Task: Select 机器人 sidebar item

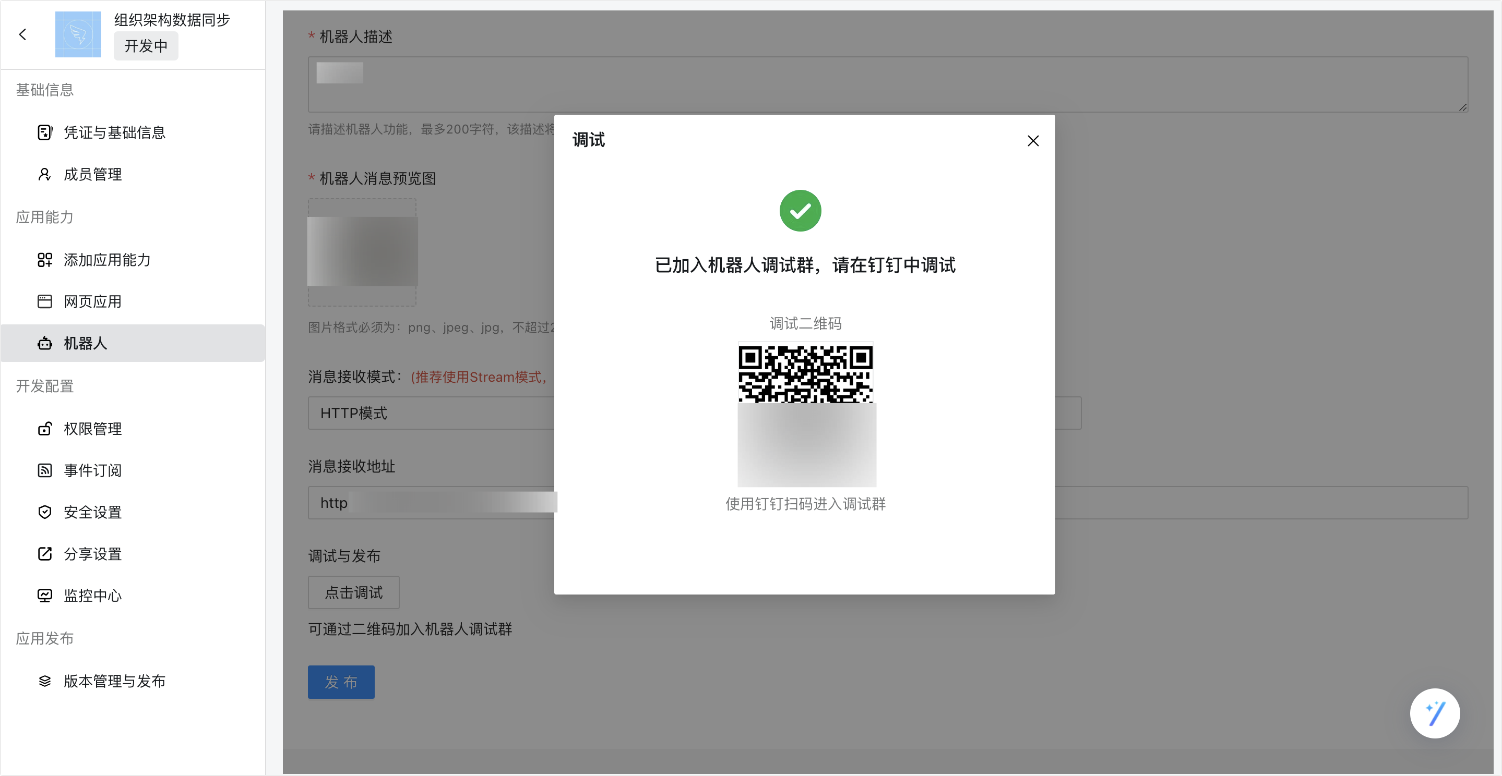Action: [133, 343]
